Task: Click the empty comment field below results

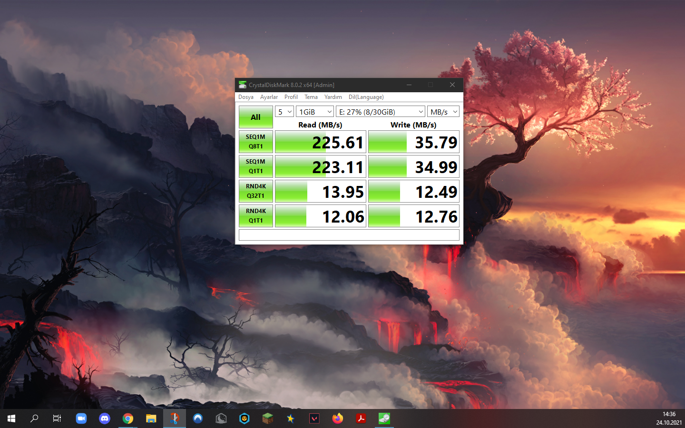Action: point(349,235)
